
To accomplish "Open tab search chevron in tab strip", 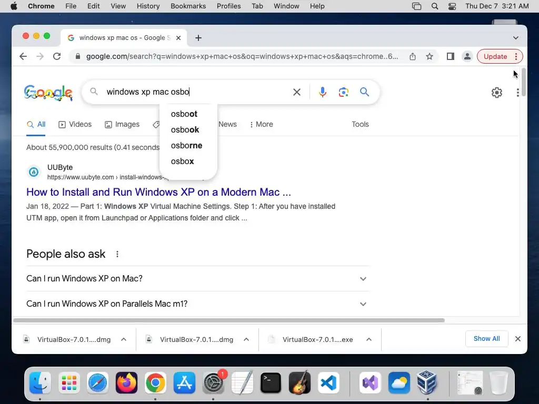I will click(x=516, y=38).
